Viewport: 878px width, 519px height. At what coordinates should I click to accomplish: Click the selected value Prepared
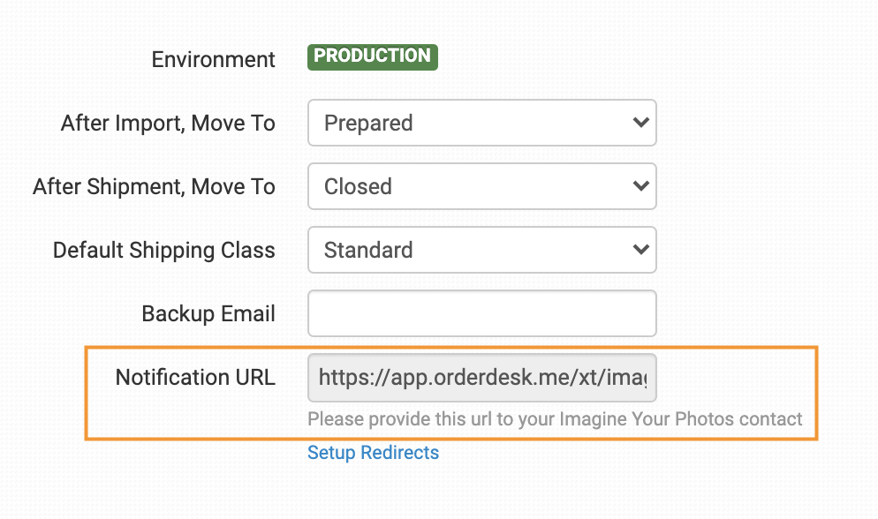[368, 124]
